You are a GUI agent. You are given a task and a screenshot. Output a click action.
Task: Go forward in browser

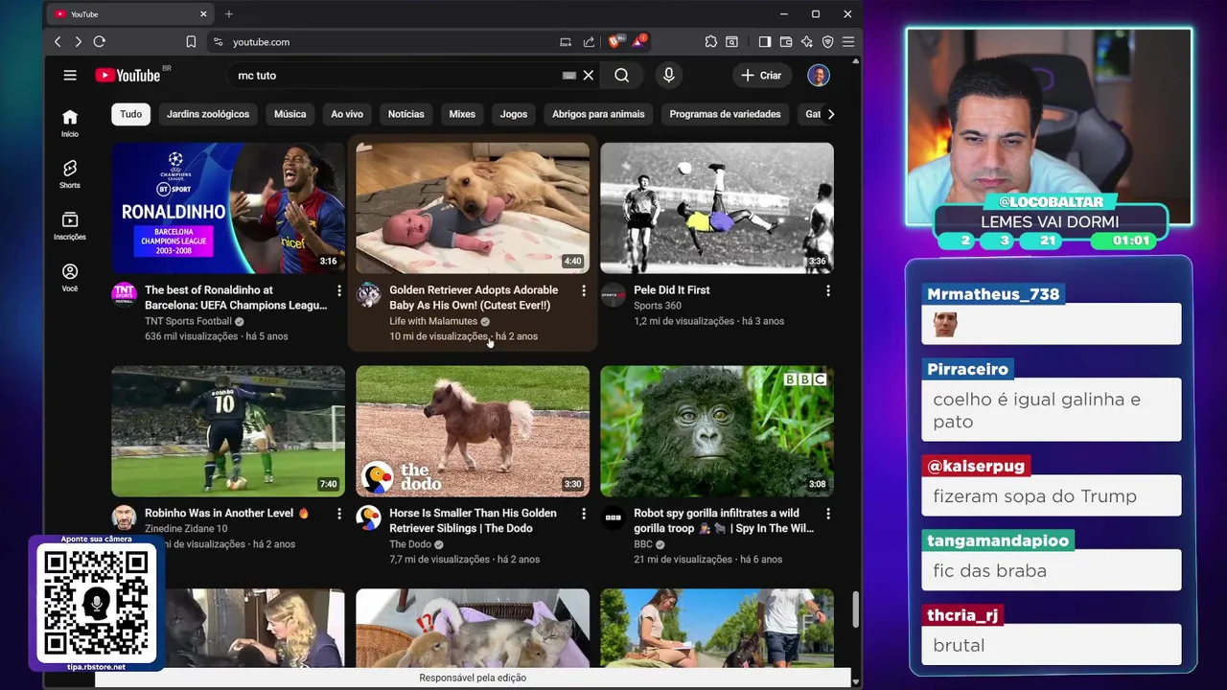[78, 41]
